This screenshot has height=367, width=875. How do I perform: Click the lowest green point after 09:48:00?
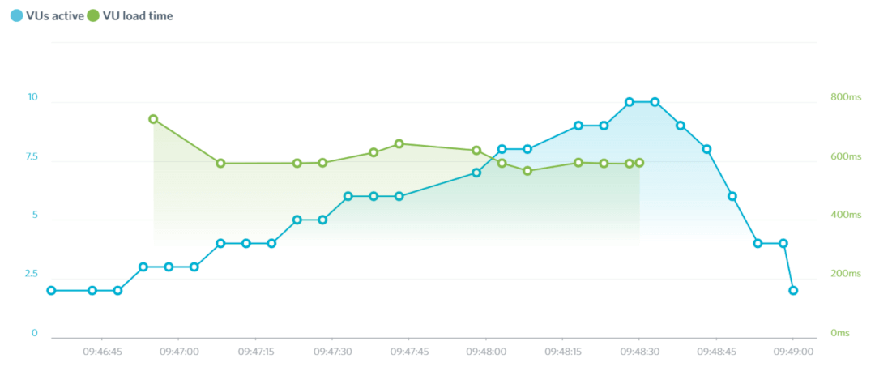pos(527,171)
